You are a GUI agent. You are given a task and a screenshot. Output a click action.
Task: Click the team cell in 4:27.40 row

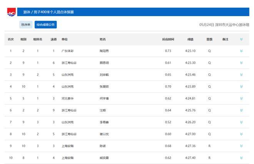[67, 158]
